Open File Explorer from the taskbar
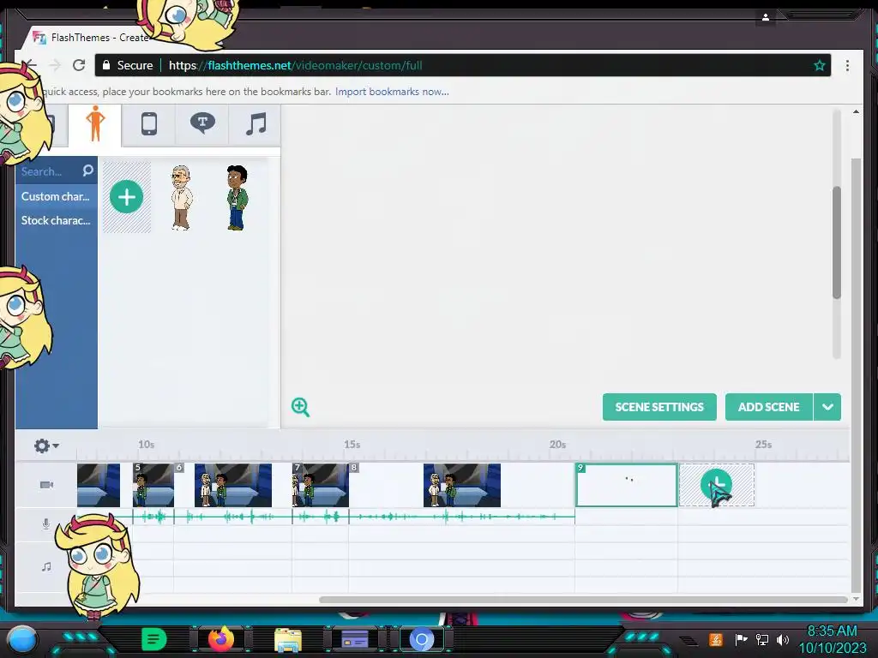The height and width of the screenshot is (658, 878). [x=288, y=639]
